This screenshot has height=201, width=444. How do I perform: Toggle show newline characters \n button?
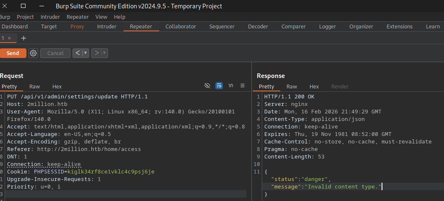231,85
